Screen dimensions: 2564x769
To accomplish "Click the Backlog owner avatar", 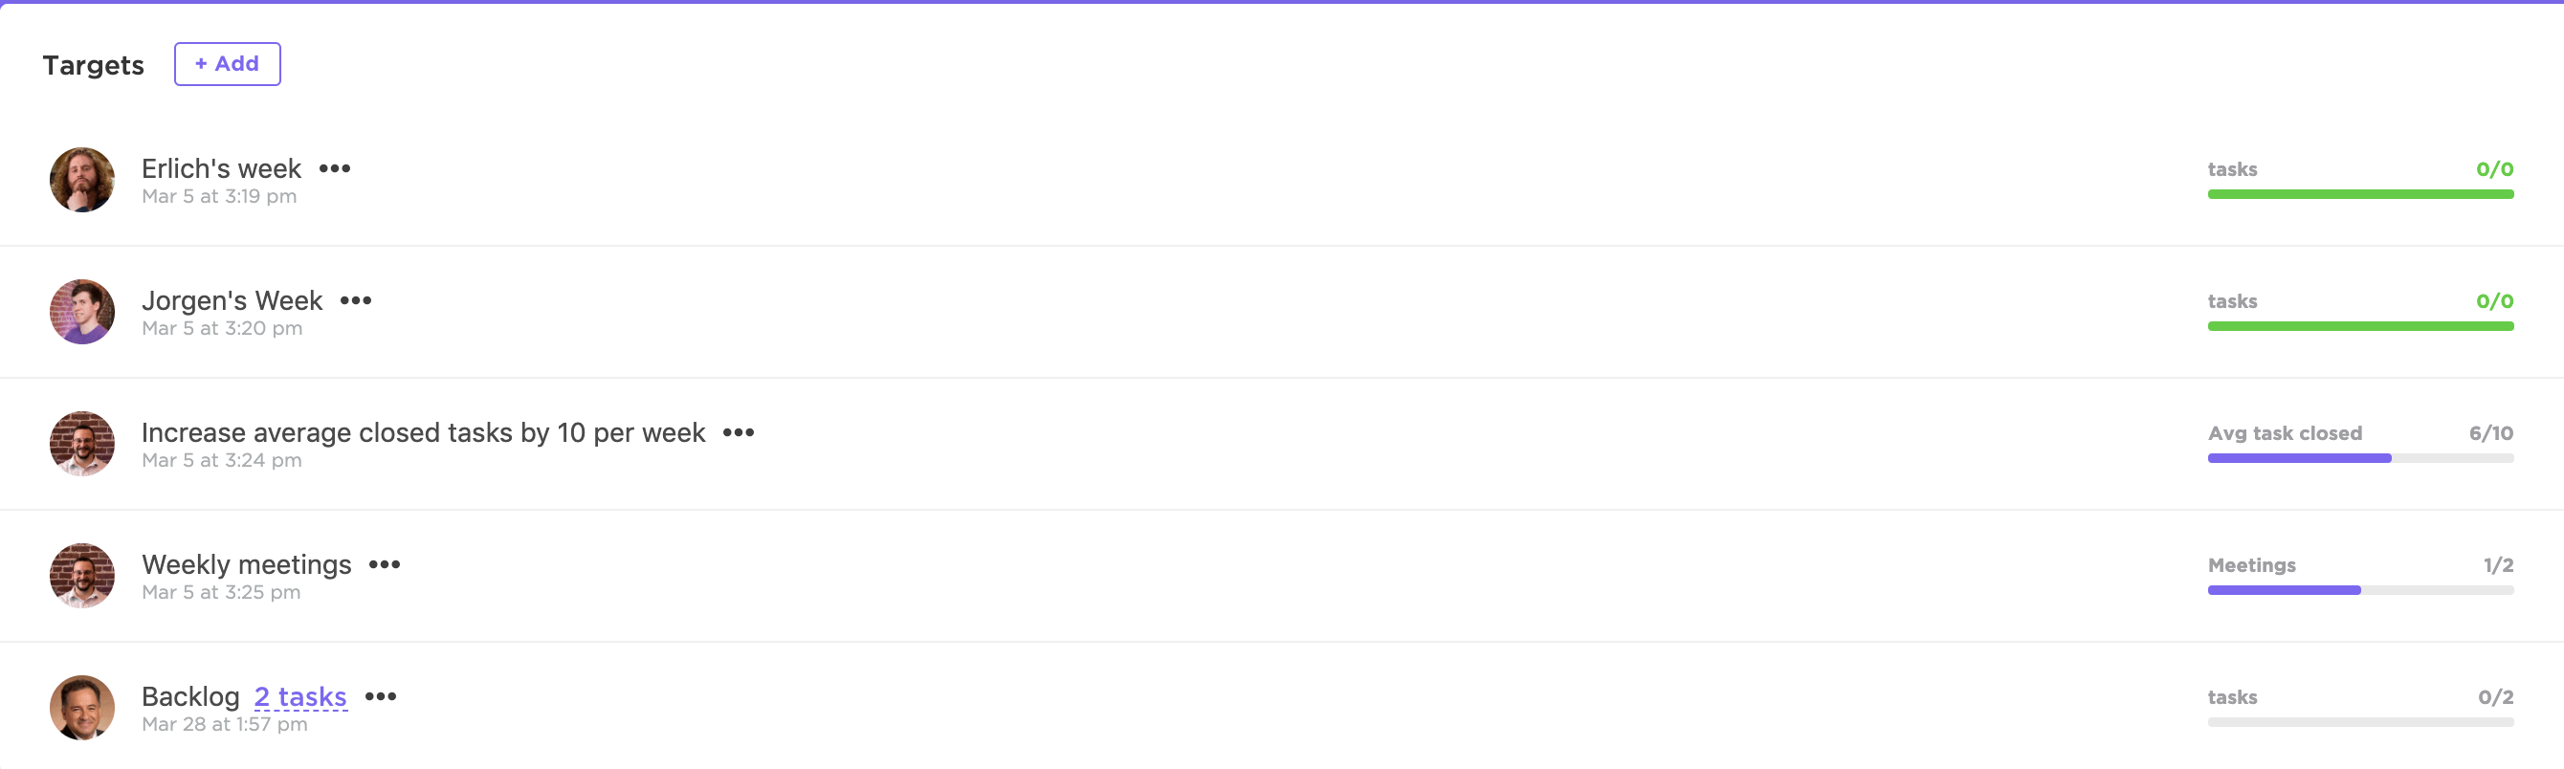I will (81, 708).
